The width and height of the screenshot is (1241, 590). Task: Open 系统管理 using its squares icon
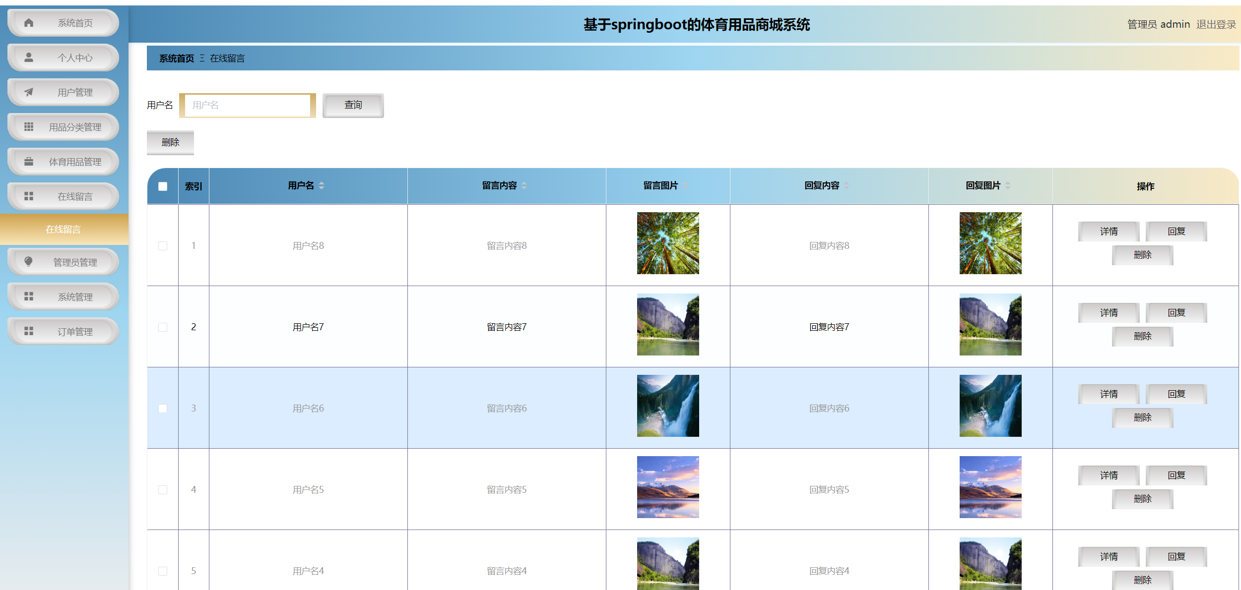[29, 296]
